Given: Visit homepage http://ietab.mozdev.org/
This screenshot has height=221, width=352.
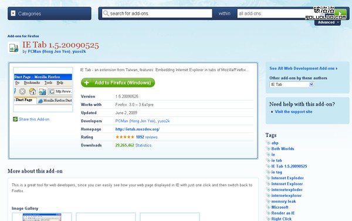Looking at the screenshot, I should click(137, 129).
